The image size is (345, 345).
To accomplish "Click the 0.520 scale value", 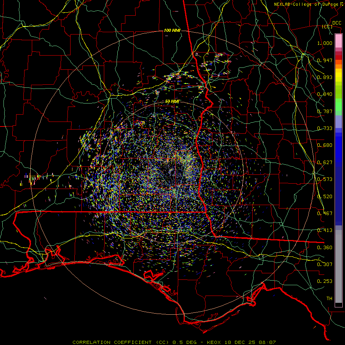I will pyautogui.click(x=325, y=197).
